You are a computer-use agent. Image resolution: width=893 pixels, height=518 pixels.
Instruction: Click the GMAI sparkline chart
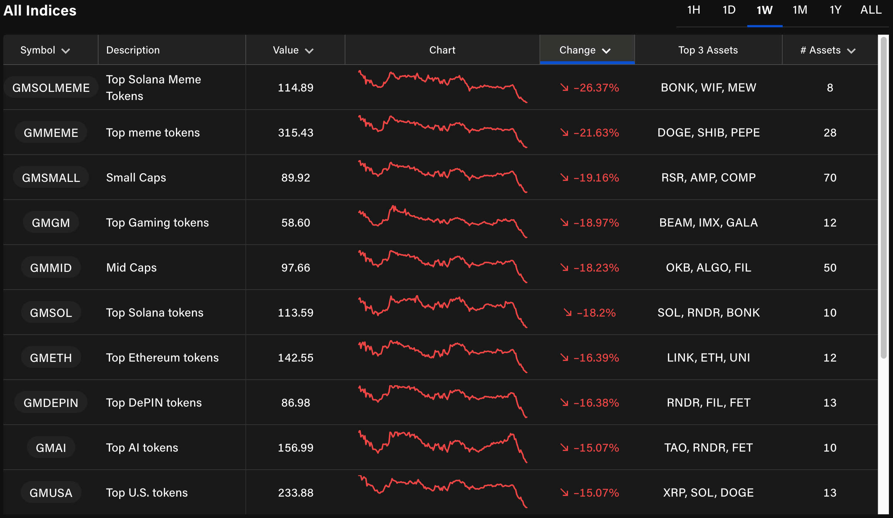click(x=442, y=447)
